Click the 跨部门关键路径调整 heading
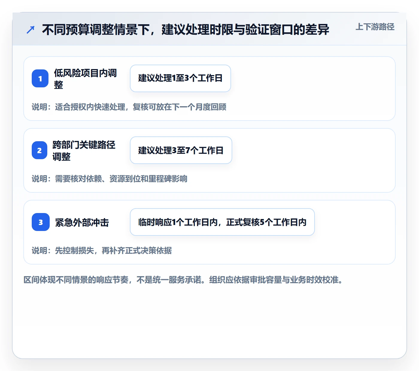Viewport: 419px width, 371px height. pyautogui.click(x=84, y=150)
